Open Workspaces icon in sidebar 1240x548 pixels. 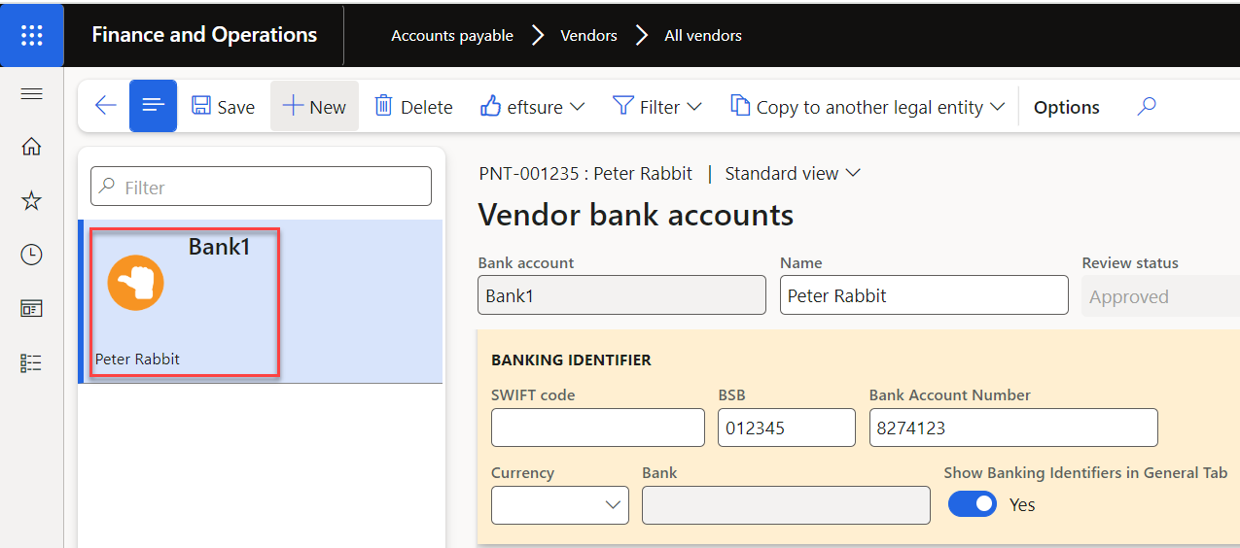pos(31,309)
